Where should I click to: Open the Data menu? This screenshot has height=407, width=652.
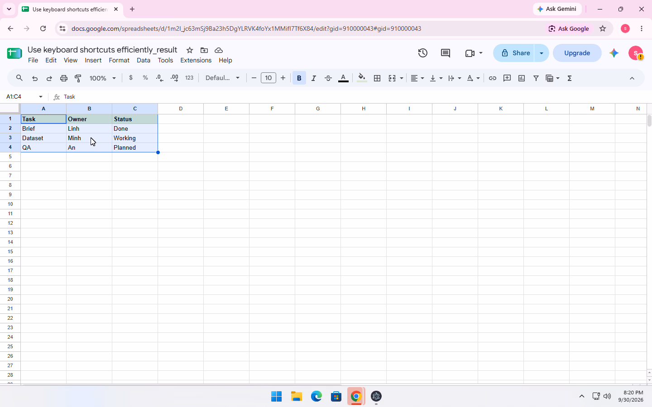[x=144, y=60]
